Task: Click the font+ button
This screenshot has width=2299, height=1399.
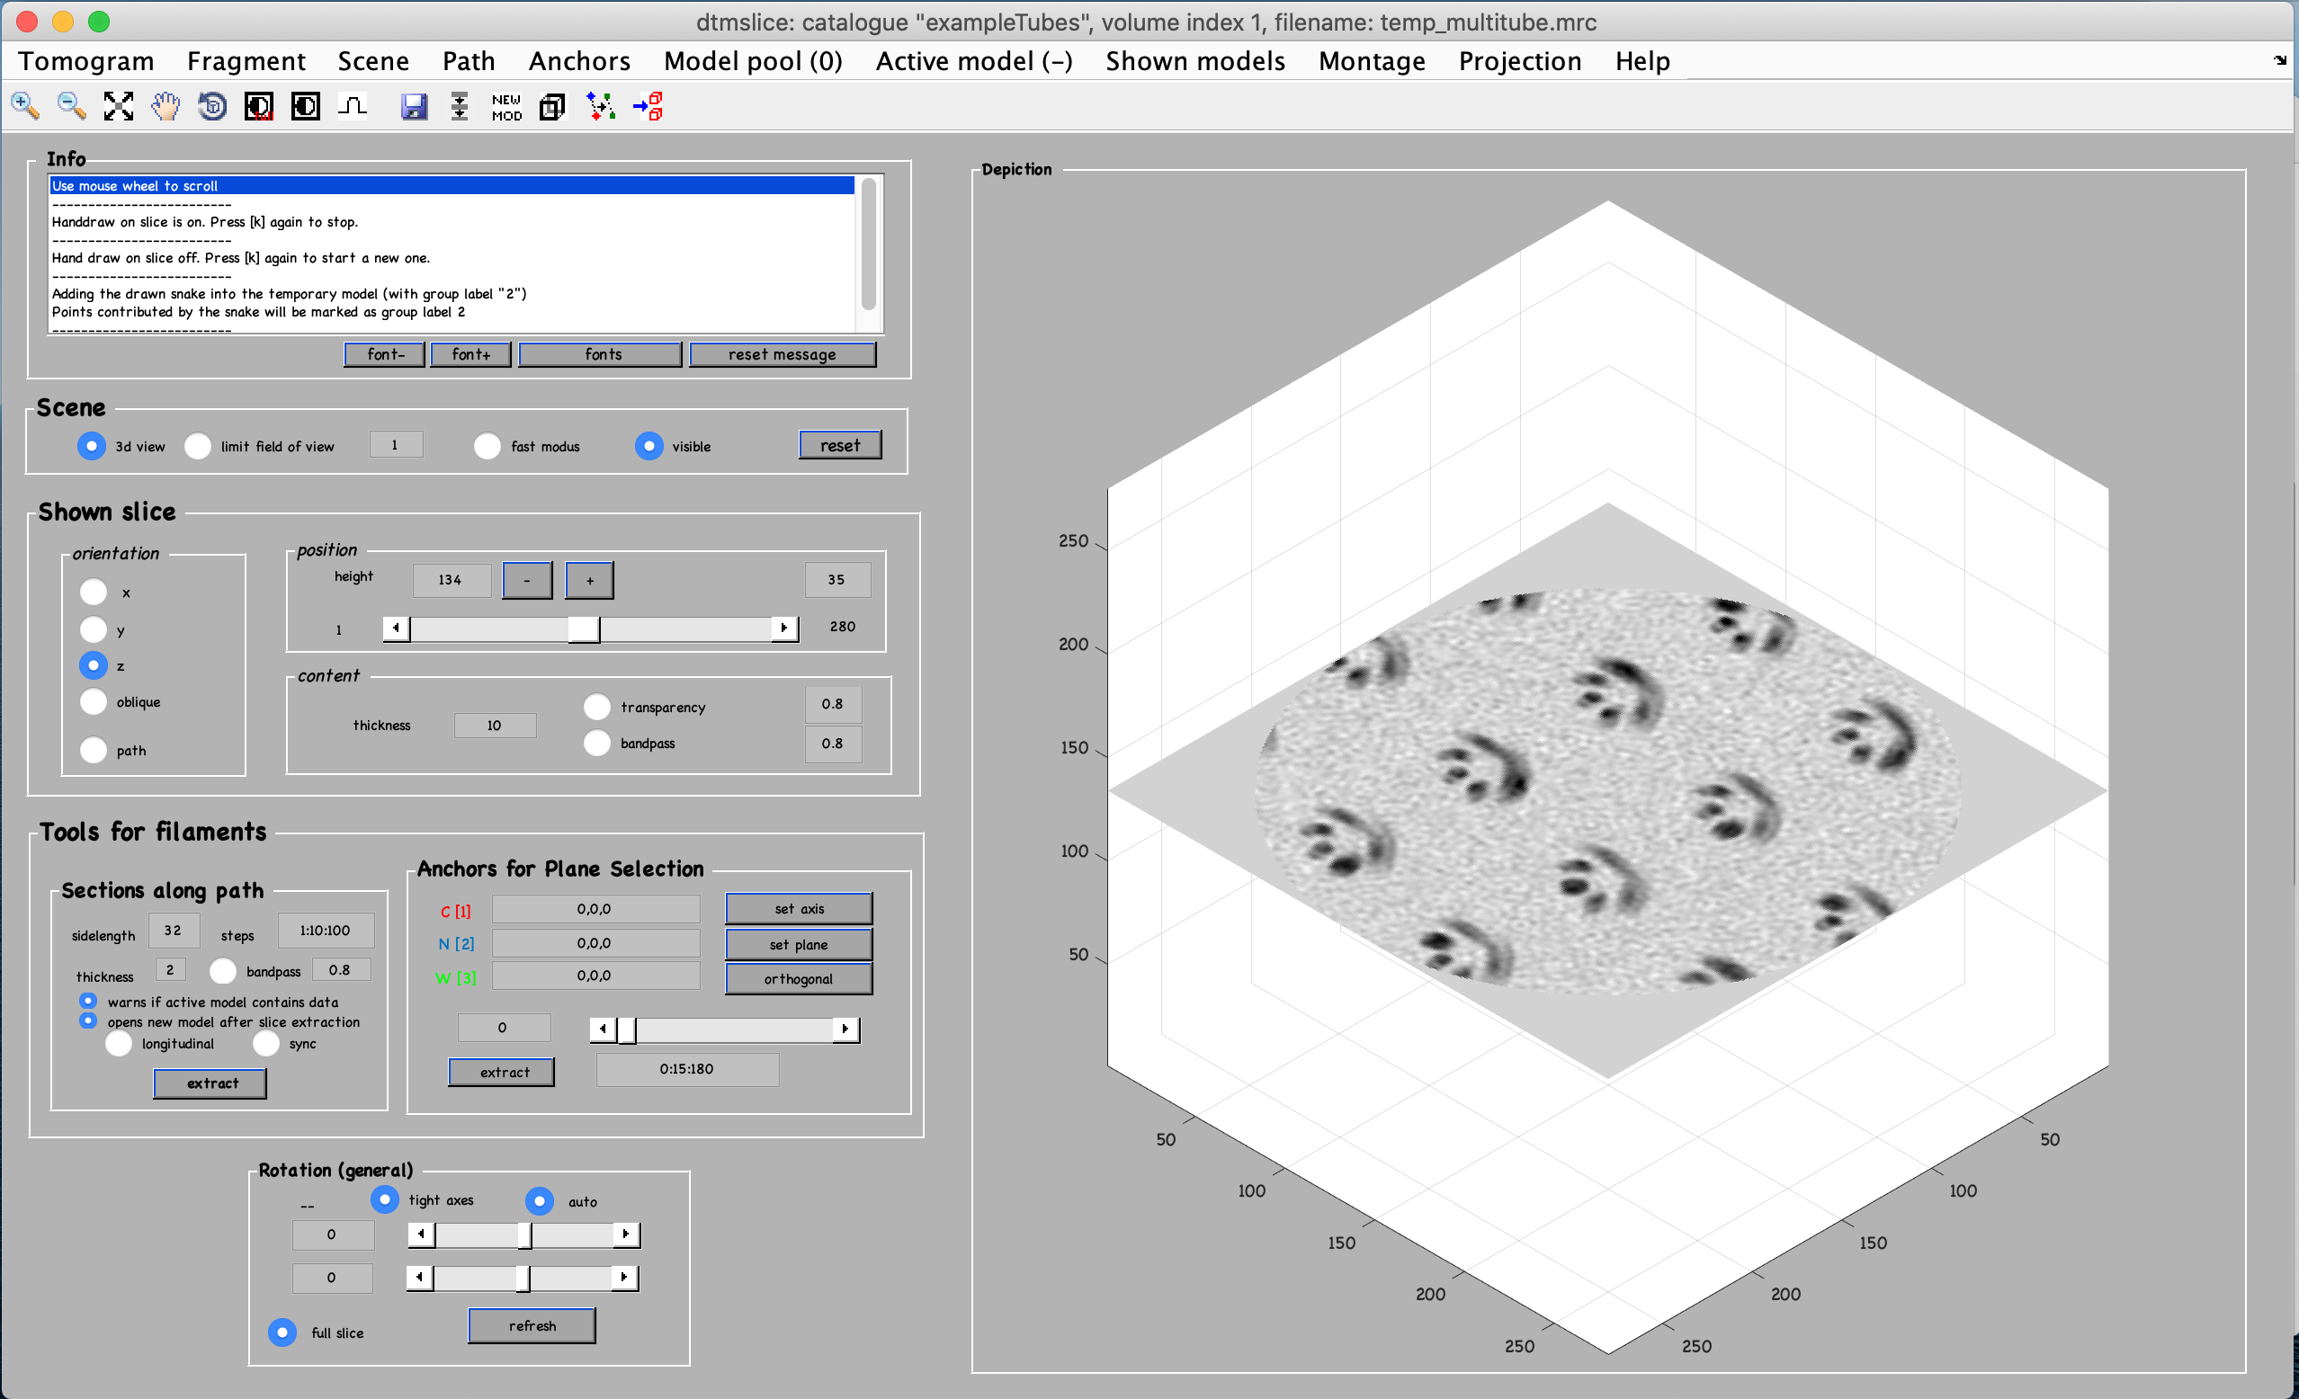Action: [x=470, y=354]
